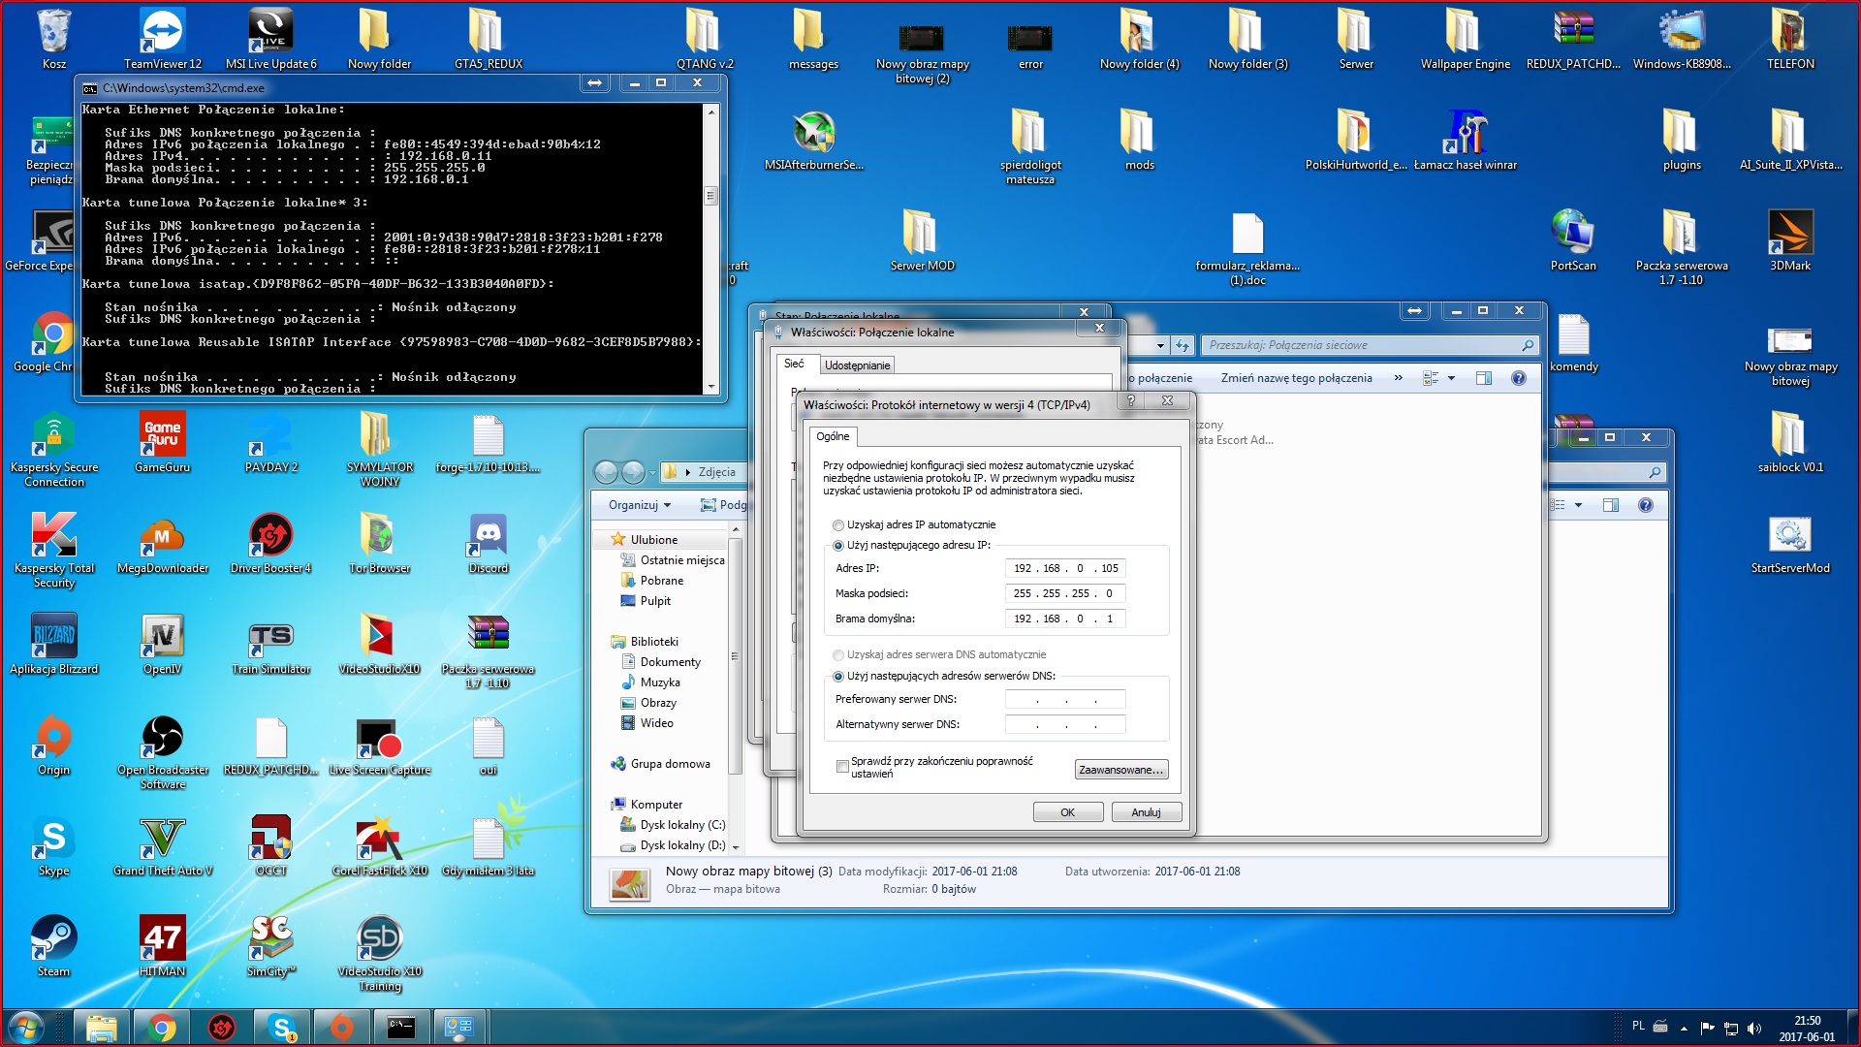Open Aplikacja Blizzard shortcut
The image size is (1861, 1047).
[54, 644]
